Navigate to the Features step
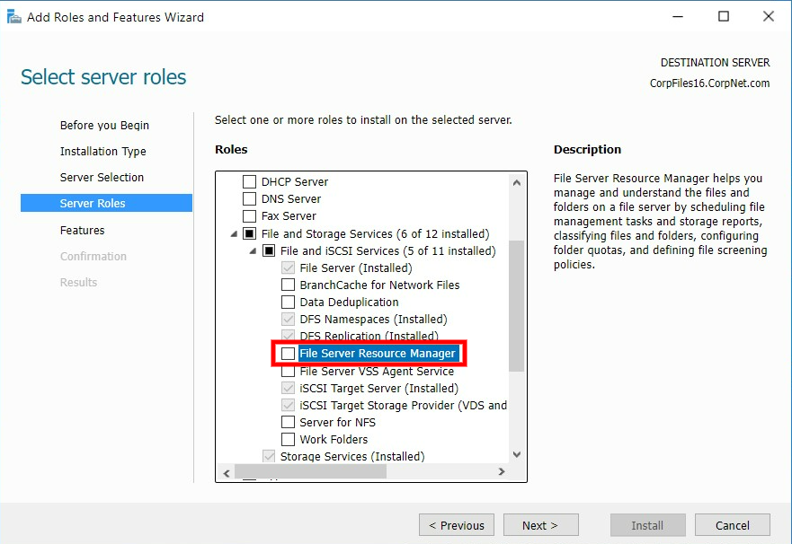Image resolution: width=792 pixels, height=544 pixels. (82, 230)
